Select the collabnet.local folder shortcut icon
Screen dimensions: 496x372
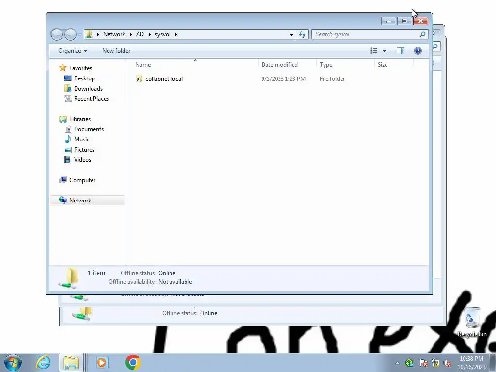139,79
